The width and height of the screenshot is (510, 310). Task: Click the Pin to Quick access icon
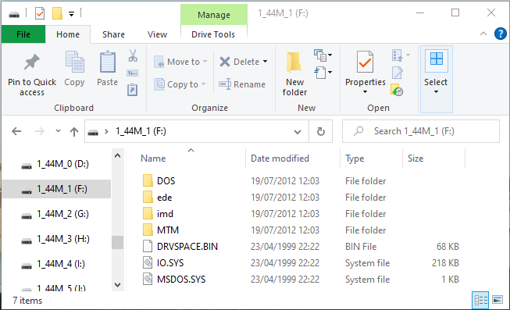click(31, 62)
